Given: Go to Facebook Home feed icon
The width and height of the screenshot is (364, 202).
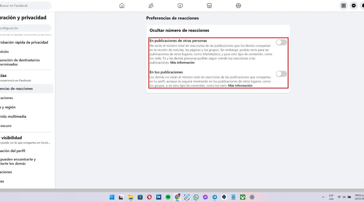Looking at the screenshot, I should click(x=122, y=5).
